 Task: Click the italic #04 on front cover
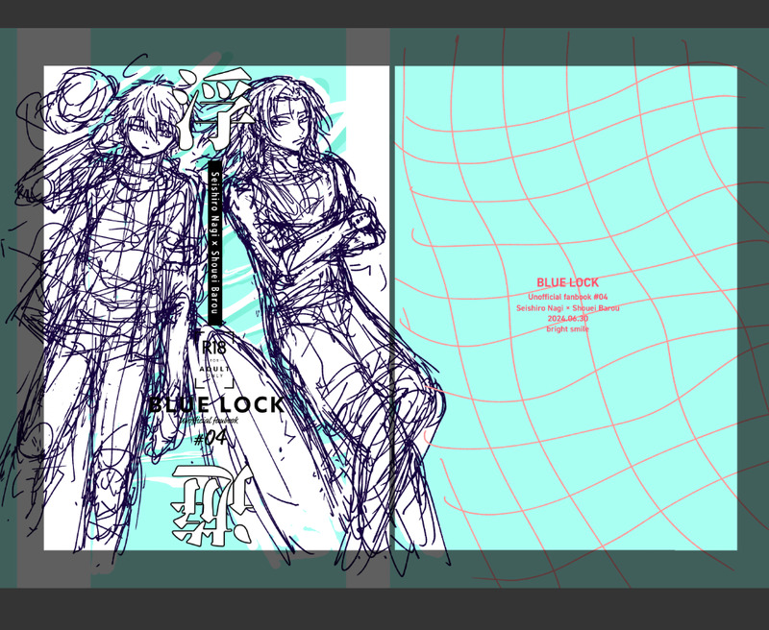pyautogui.click(x=211, y=438)
